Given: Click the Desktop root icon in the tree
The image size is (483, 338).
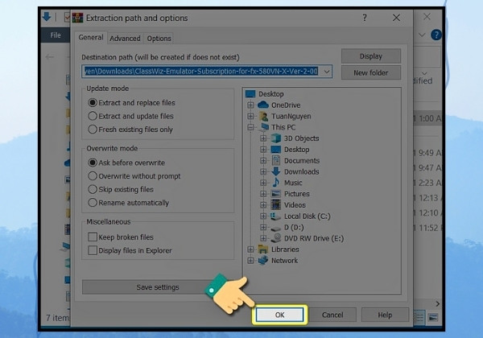Looking at the screenshot, I should coord(250,94).
